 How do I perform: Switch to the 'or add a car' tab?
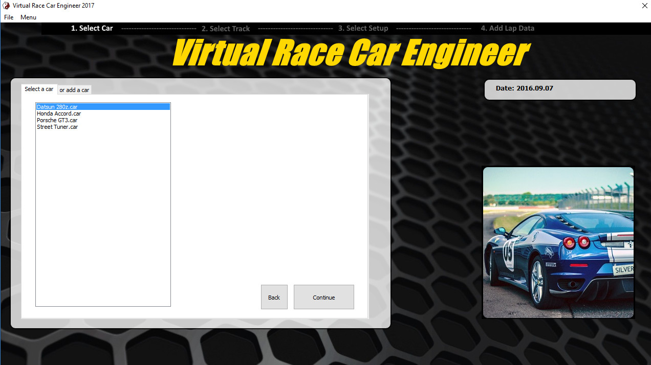pyautogui.click(x=74, y=90)
